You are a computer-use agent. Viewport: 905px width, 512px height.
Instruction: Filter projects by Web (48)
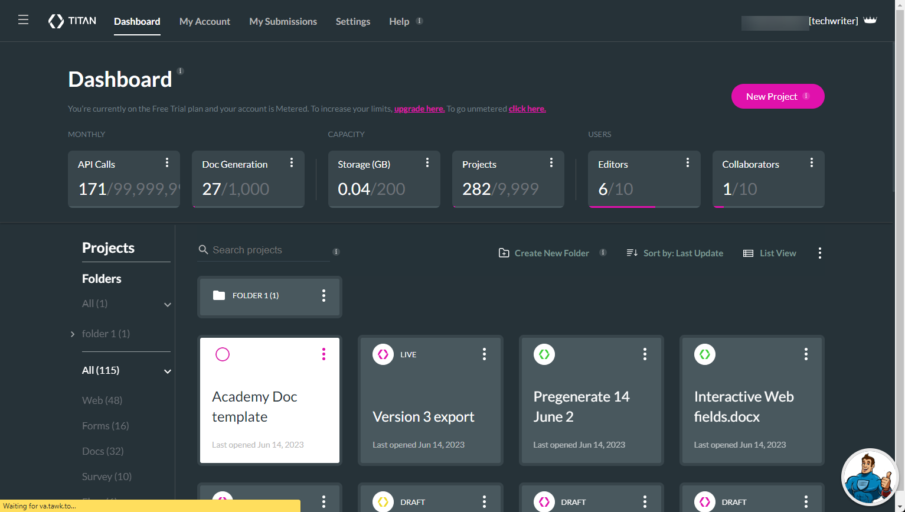pyautogui.click(x=102, y=400)
